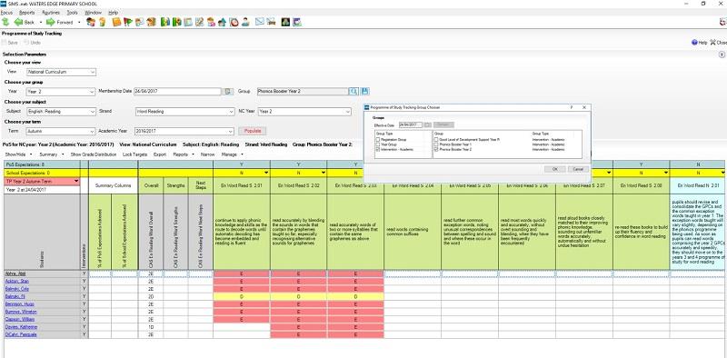Click the Back navigation arrow icon

18,22
